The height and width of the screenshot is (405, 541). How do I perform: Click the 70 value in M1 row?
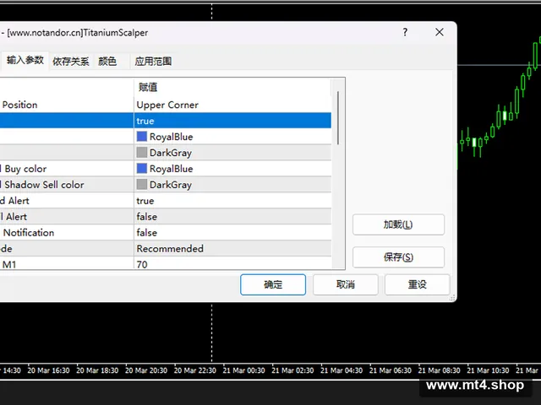click(x=232, y=264)
